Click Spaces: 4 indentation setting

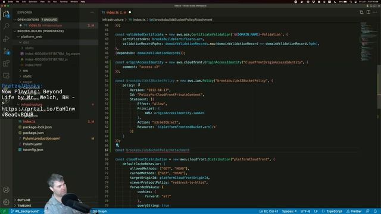289,212
